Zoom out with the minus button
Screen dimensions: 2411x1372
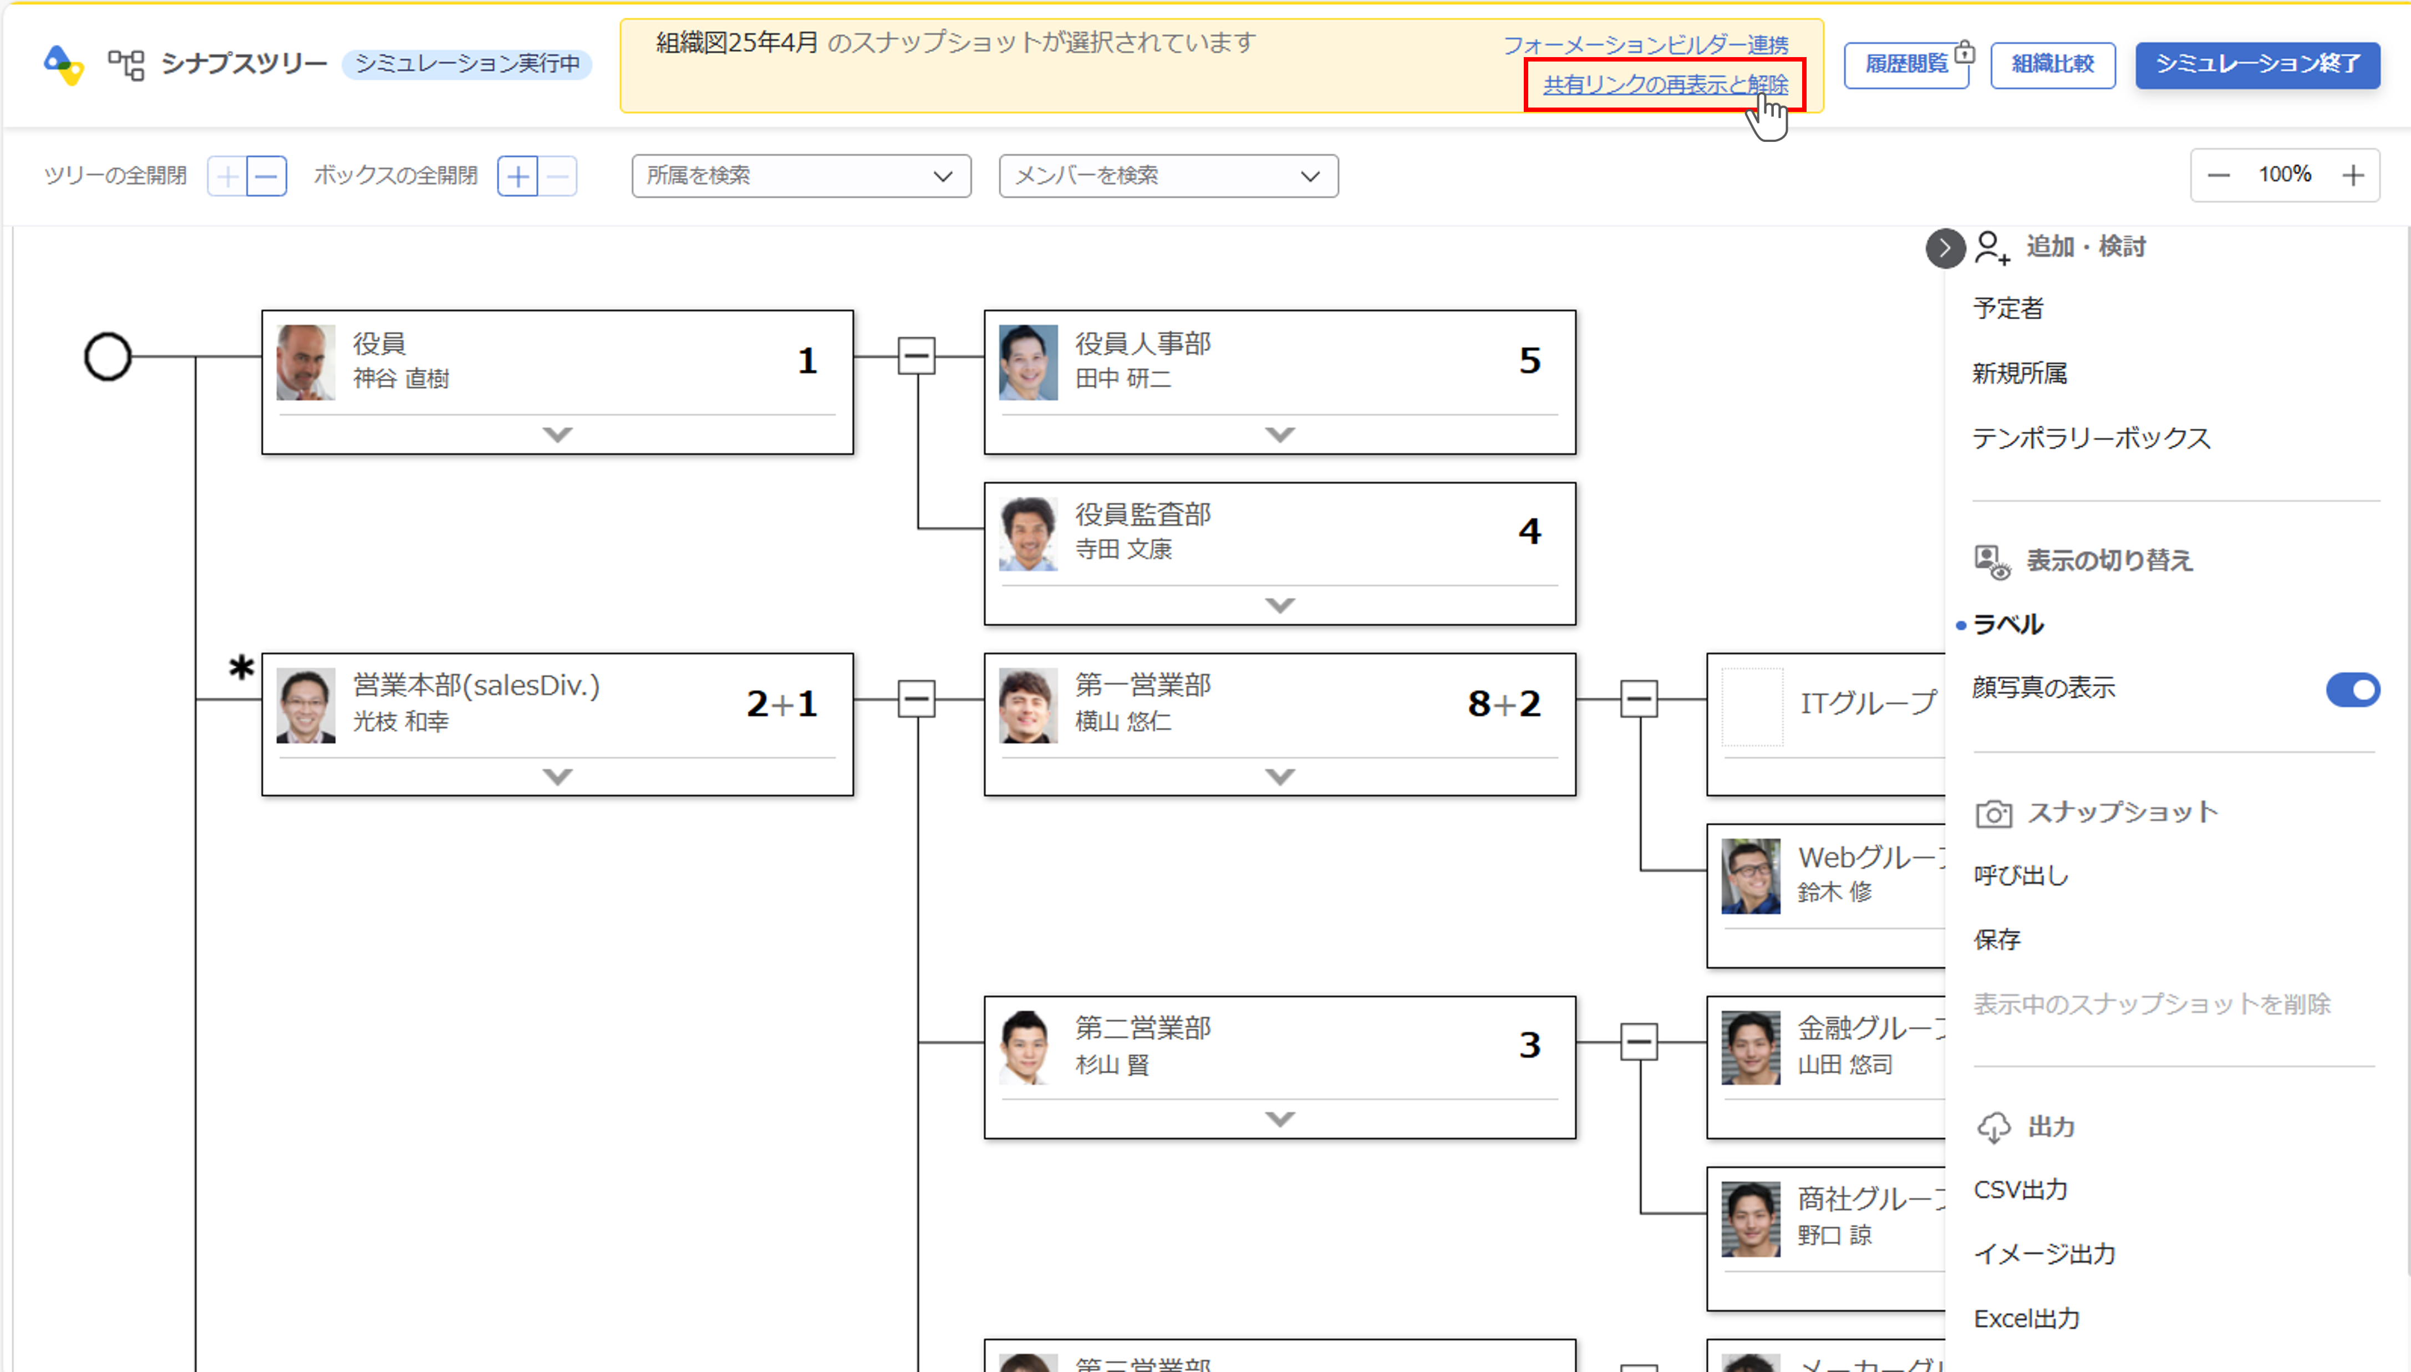click(x=2218, y=175)
